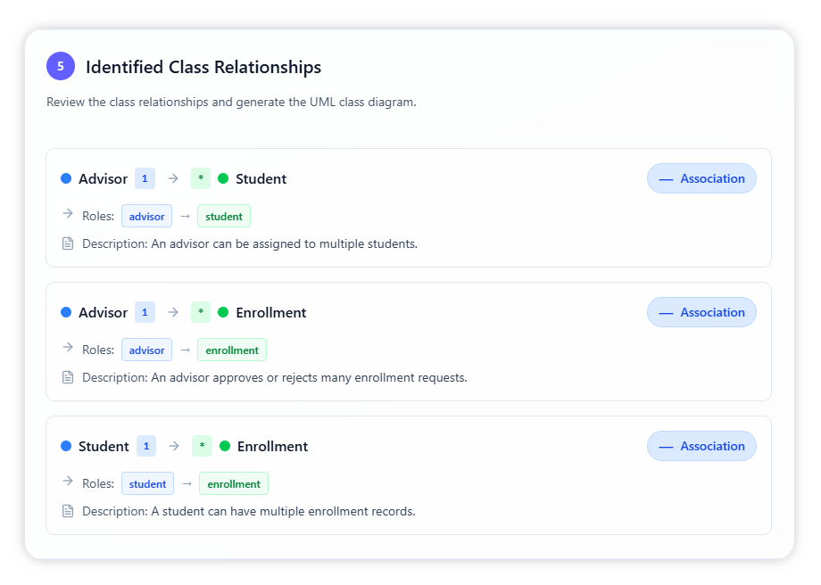
Task: Click the arrow icon before Roles in second card
Action: 68,348
